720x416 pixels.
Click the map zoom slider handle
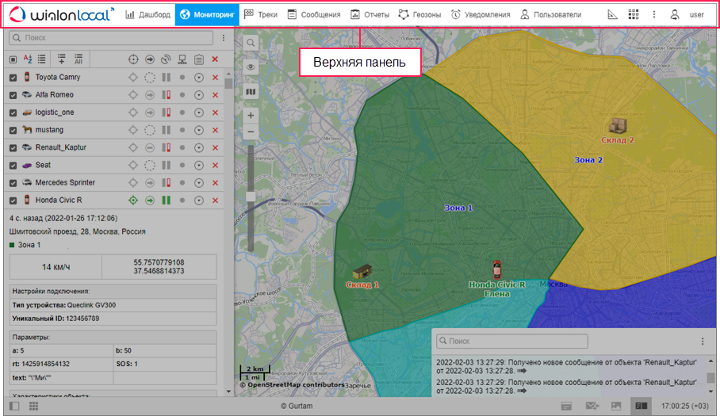(x=251, y=196)
